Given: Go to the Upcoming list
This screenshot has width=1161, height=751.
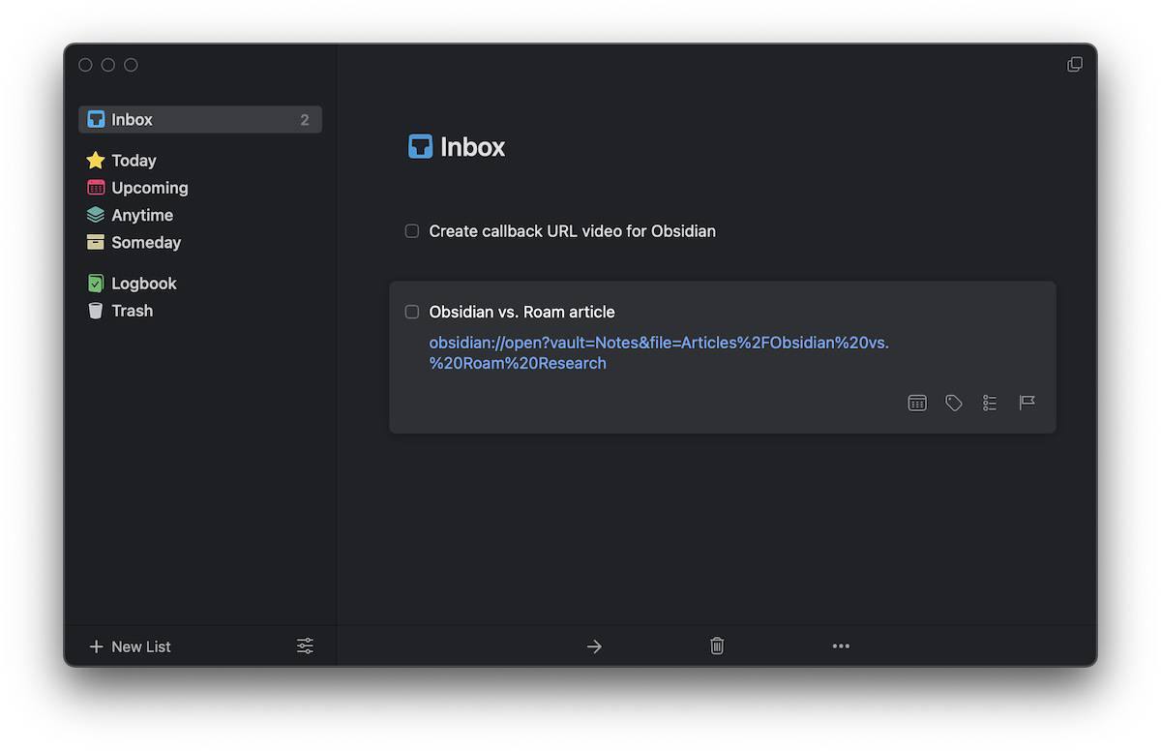Looking at the screenshot, I should click(150, 188).
